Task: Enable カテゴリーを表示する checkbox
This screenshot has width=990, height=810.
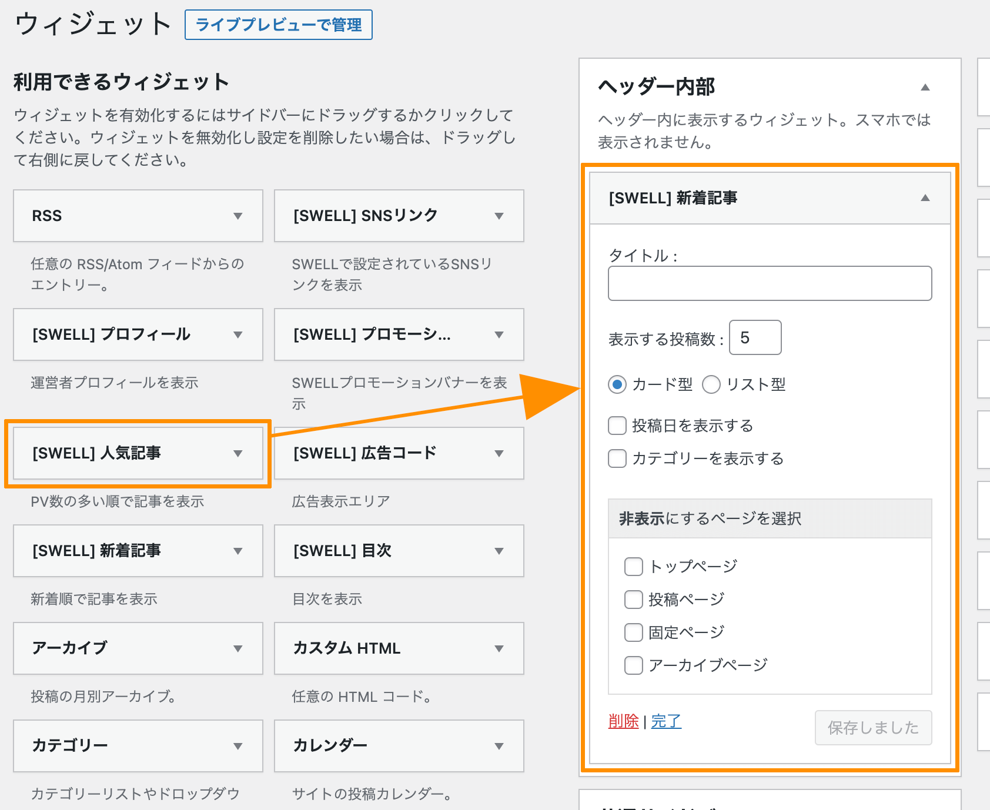Action: coord(617,458)
